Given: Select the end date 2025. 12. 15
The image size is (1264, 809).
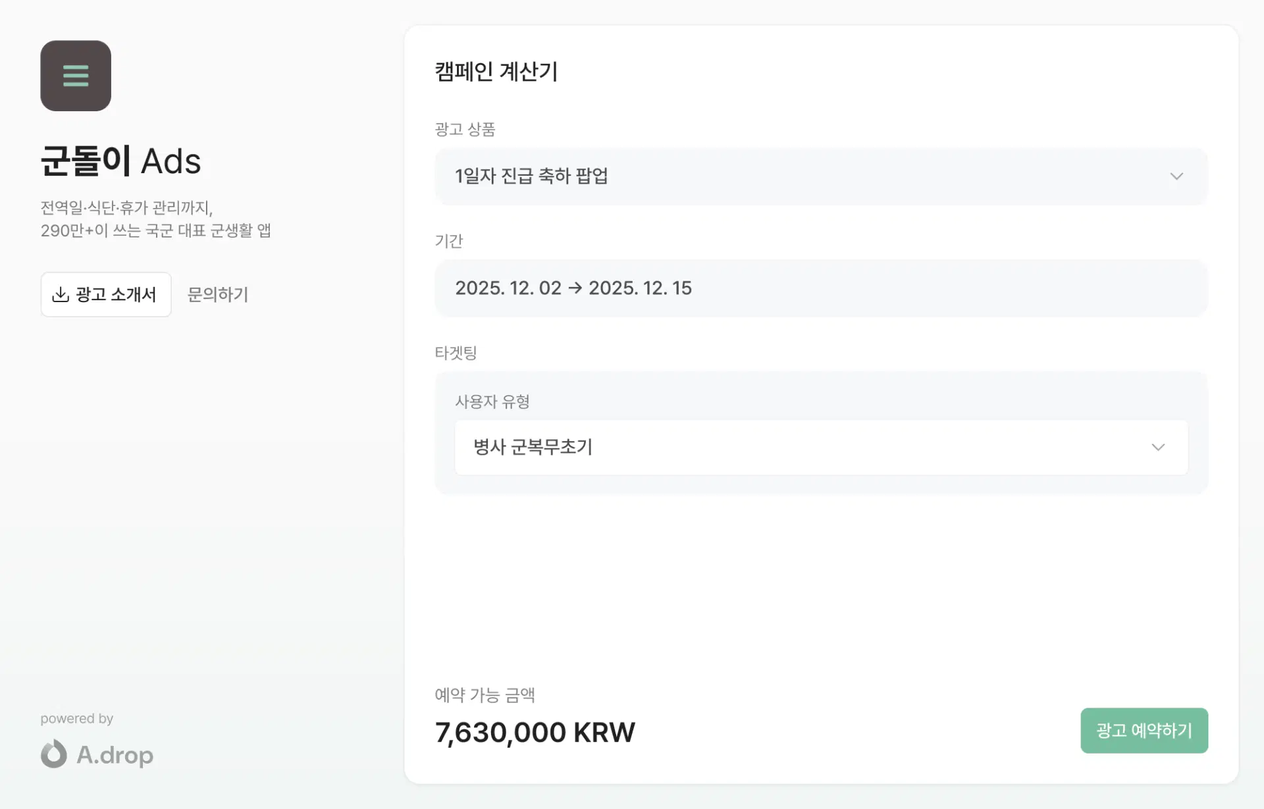Looking at the screenshot, I should pyautogui.click(x=640, y=288).
